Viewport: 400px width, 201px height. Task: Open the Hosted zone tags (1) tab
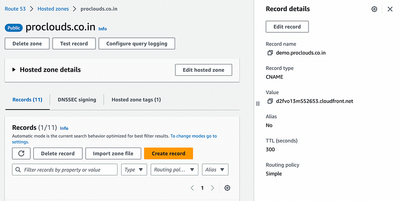tap(136, 100)
